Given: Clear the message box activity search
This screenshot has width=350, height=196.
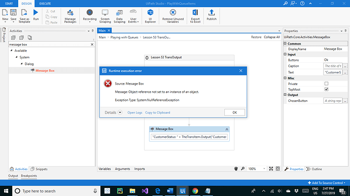Looking at the screenshot, I should click(92, 45).
